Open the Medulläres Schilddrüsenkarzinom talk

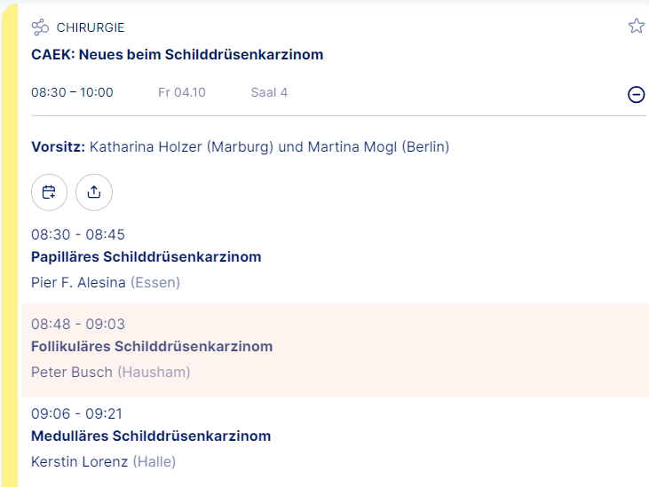click(150, 436)
